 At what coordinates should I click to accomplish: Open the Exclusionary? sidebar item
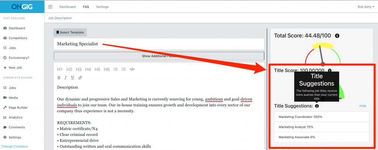[16, 58]
